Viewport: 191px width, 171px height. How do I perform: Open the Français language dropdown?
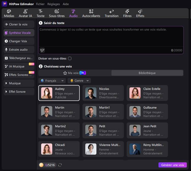[52, 81]
